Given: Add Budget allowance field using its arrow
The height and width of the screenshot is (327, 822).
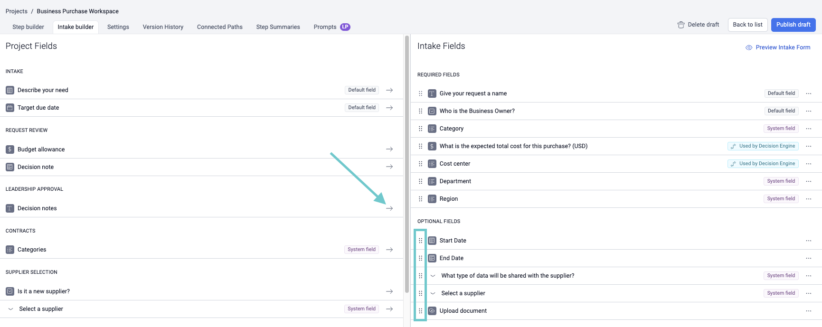Looking at the screenshot, I should click(389, 149).
